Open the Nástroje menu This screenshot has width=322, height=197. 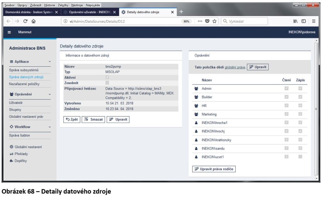77,5
